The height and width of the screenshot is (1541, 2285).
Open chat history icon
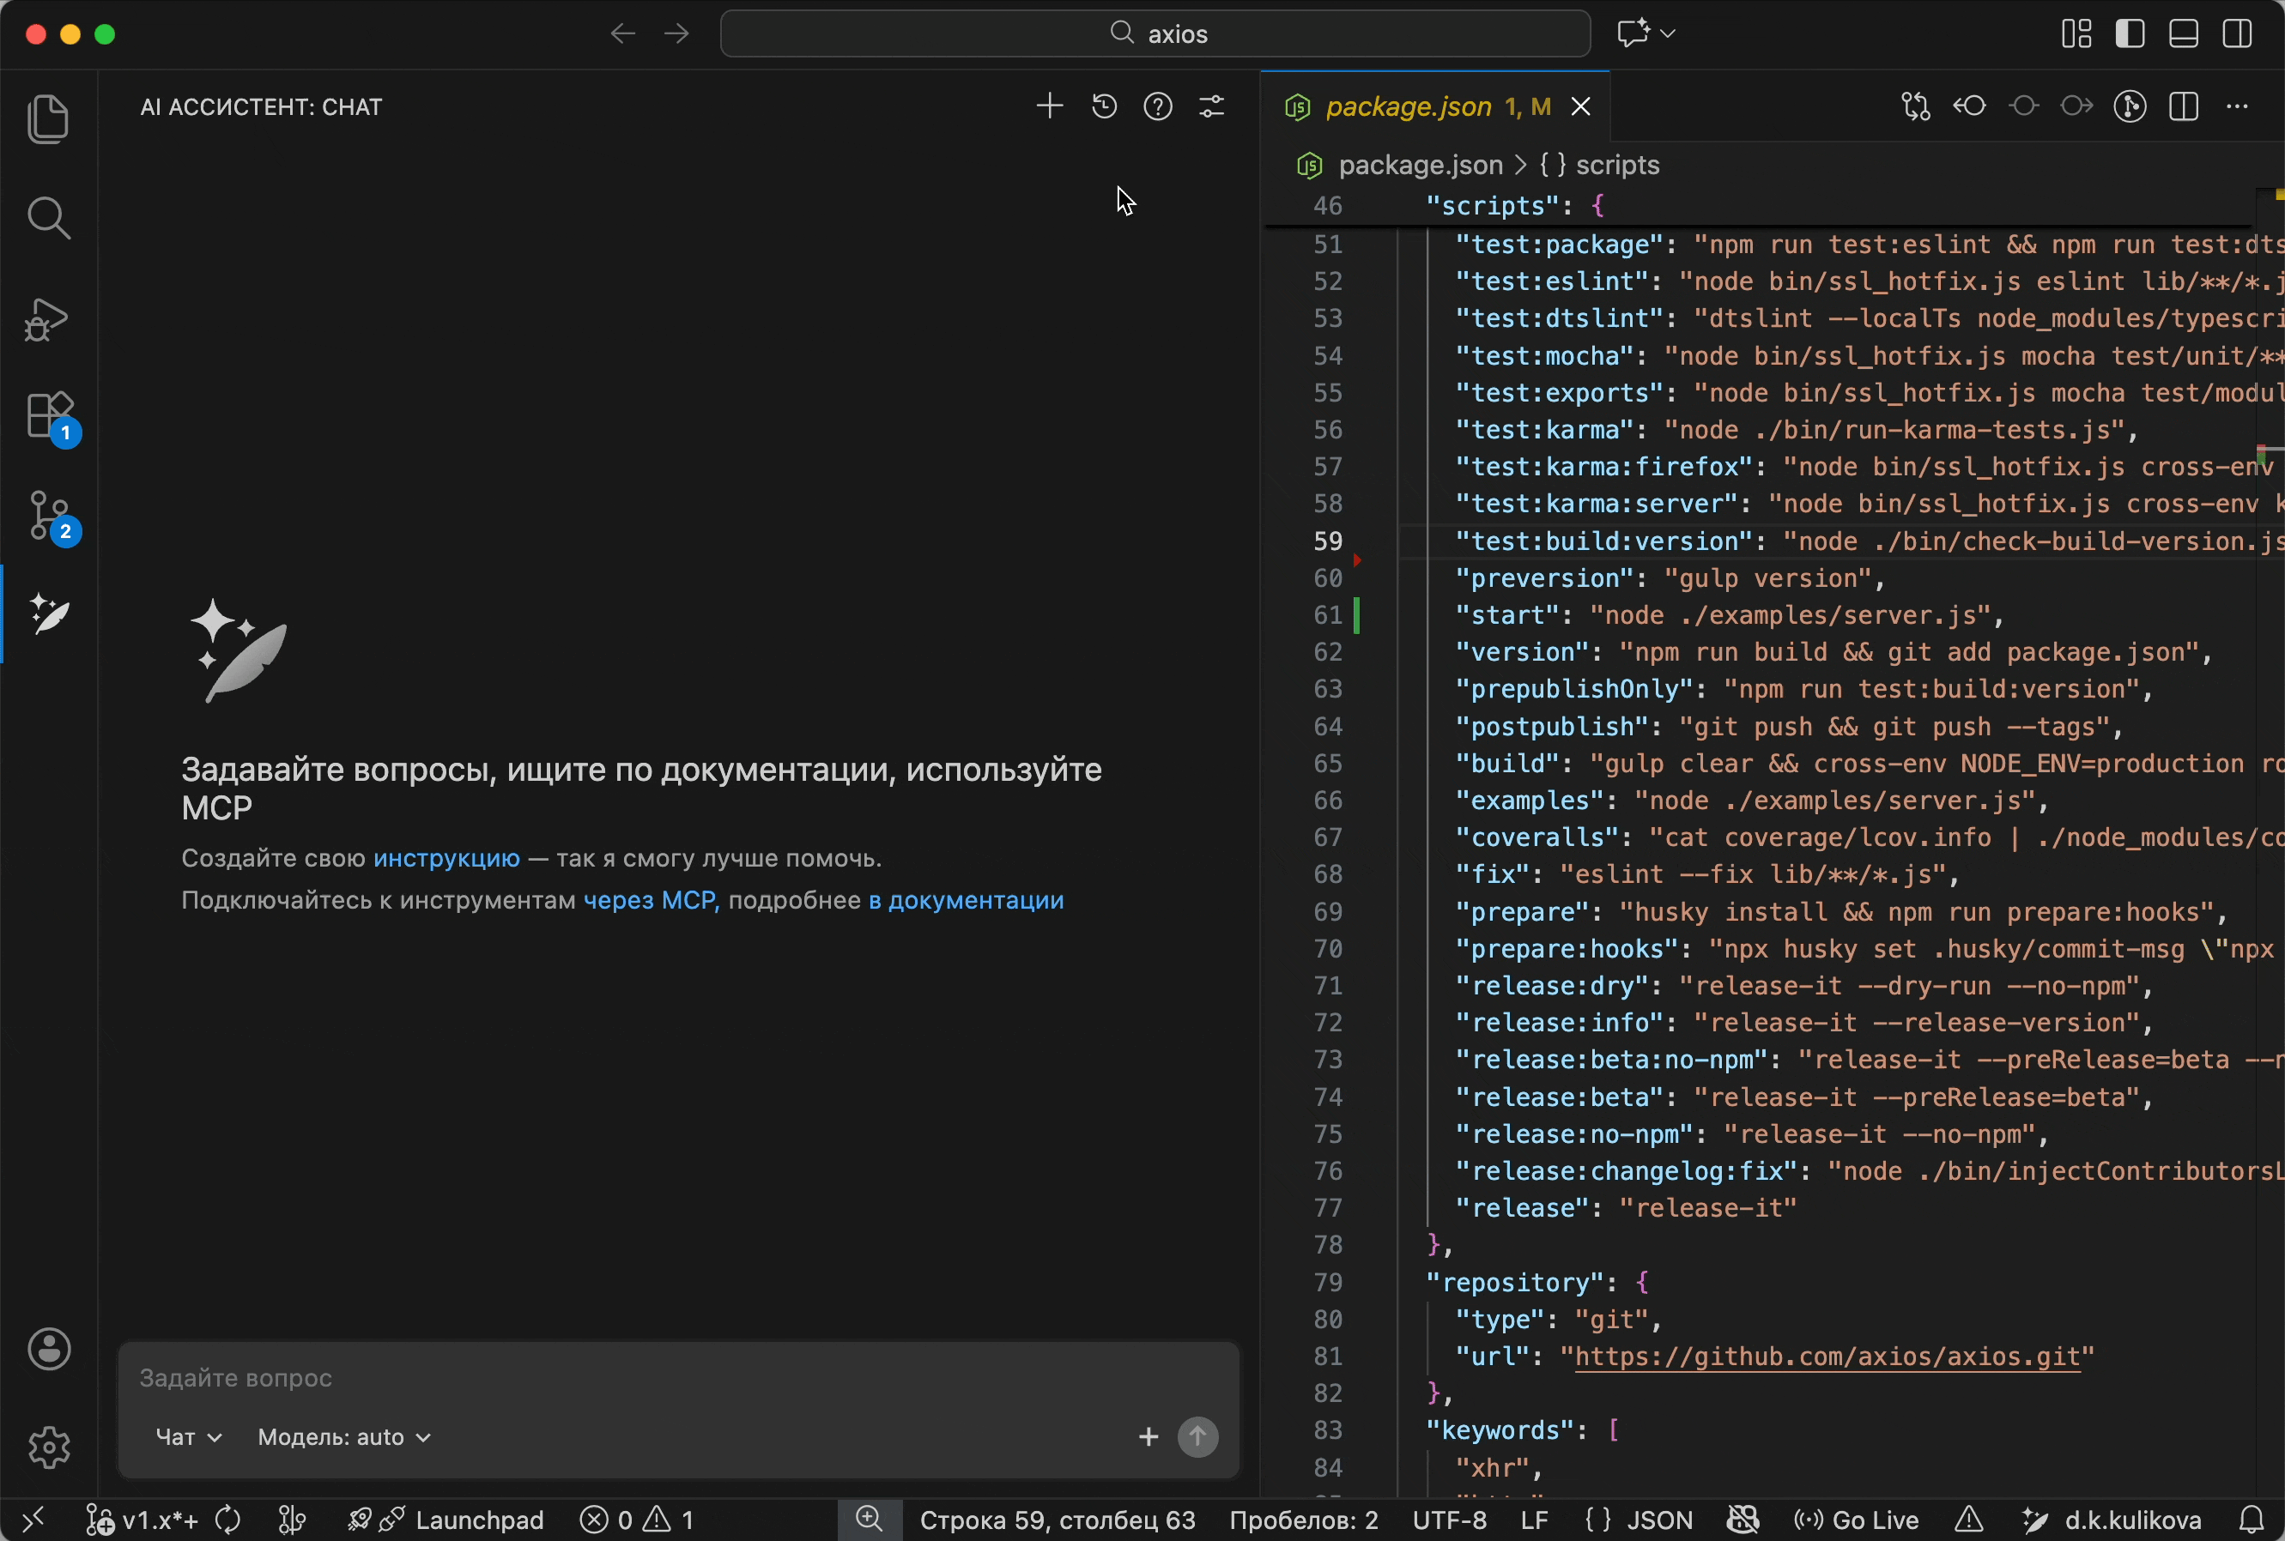(x=1104, y=106)
